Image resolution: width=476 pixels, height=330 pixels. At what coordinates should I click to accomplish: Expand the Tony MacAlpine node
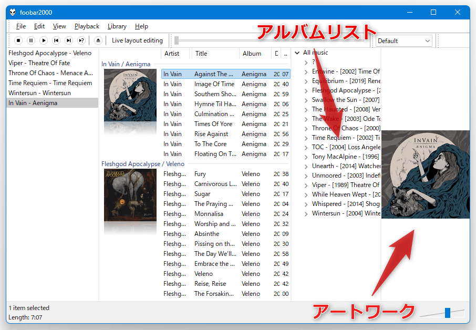pyautogui.click(x=306, y=157)
